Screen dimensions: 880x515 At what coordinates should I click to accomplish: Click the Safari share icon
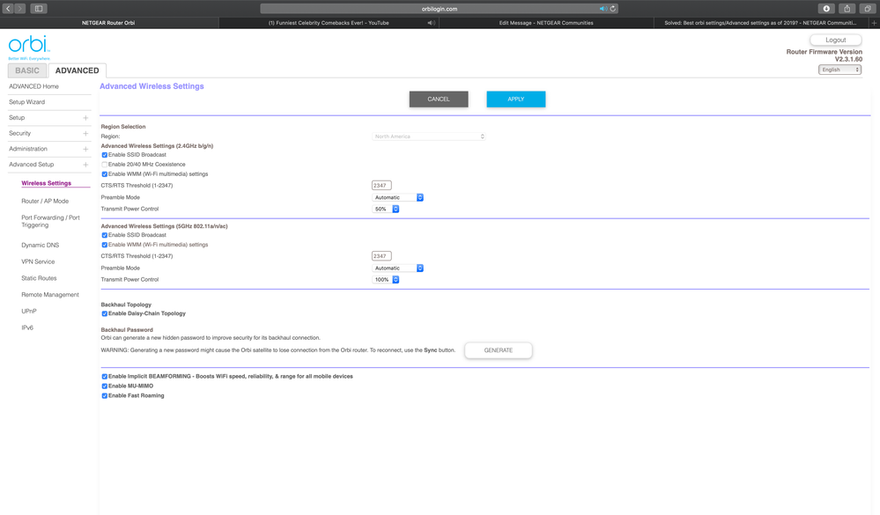pos(847,9)
